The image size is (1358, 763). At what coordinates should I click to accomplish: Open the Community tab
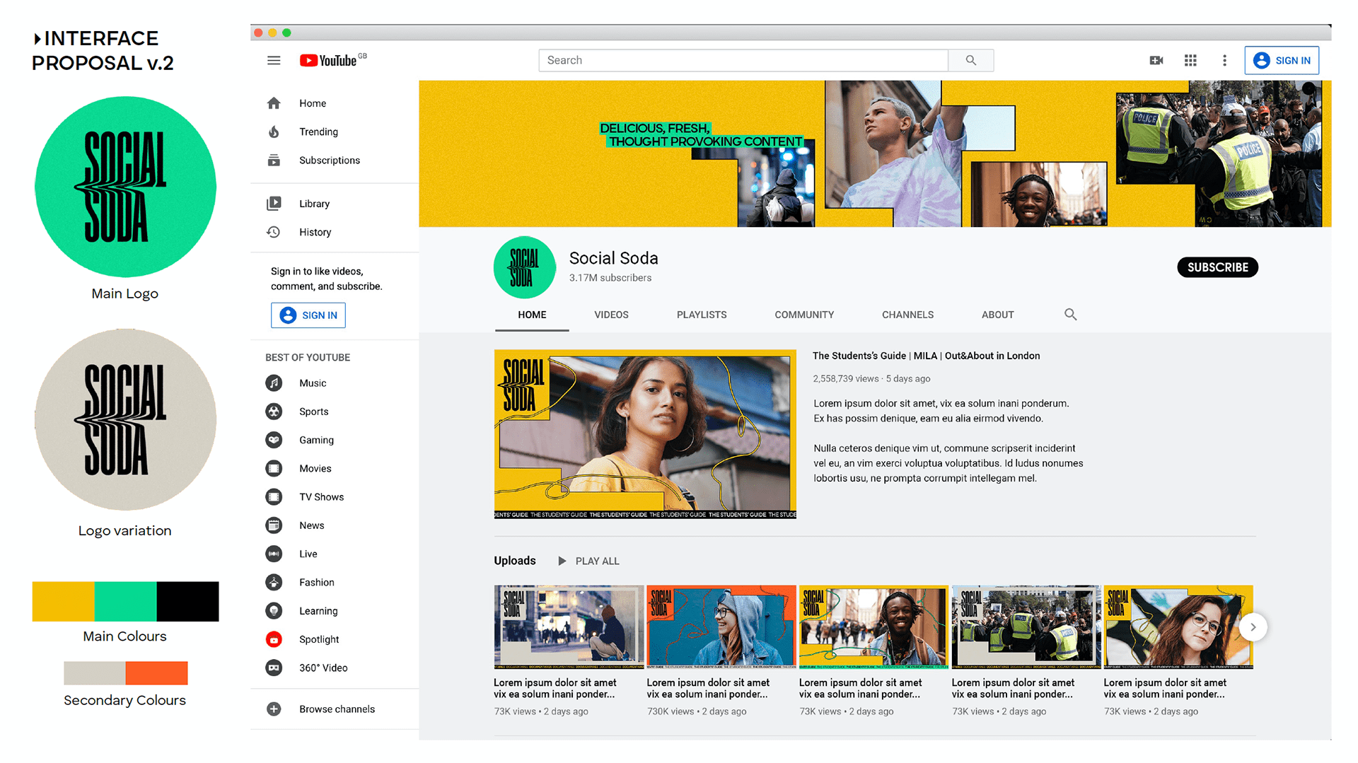point(804,315)
